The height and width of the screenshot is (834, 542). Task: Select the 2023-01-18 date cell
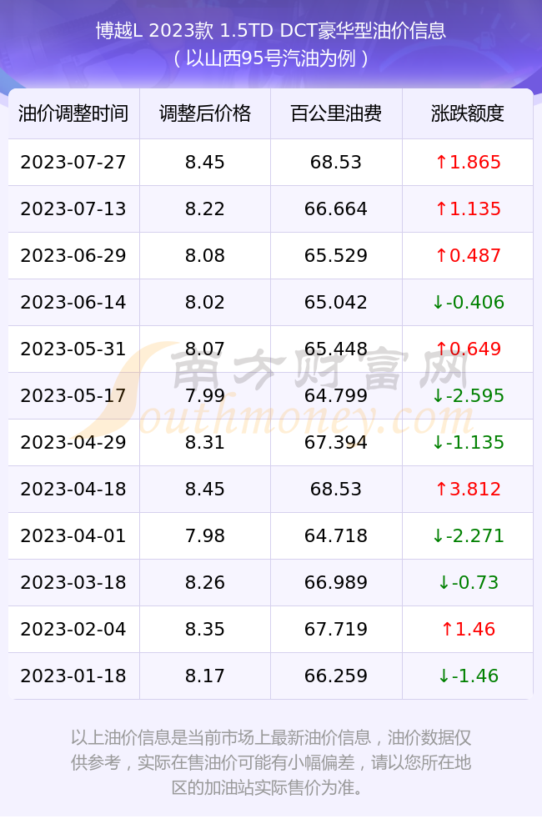[x=73, y=676]
